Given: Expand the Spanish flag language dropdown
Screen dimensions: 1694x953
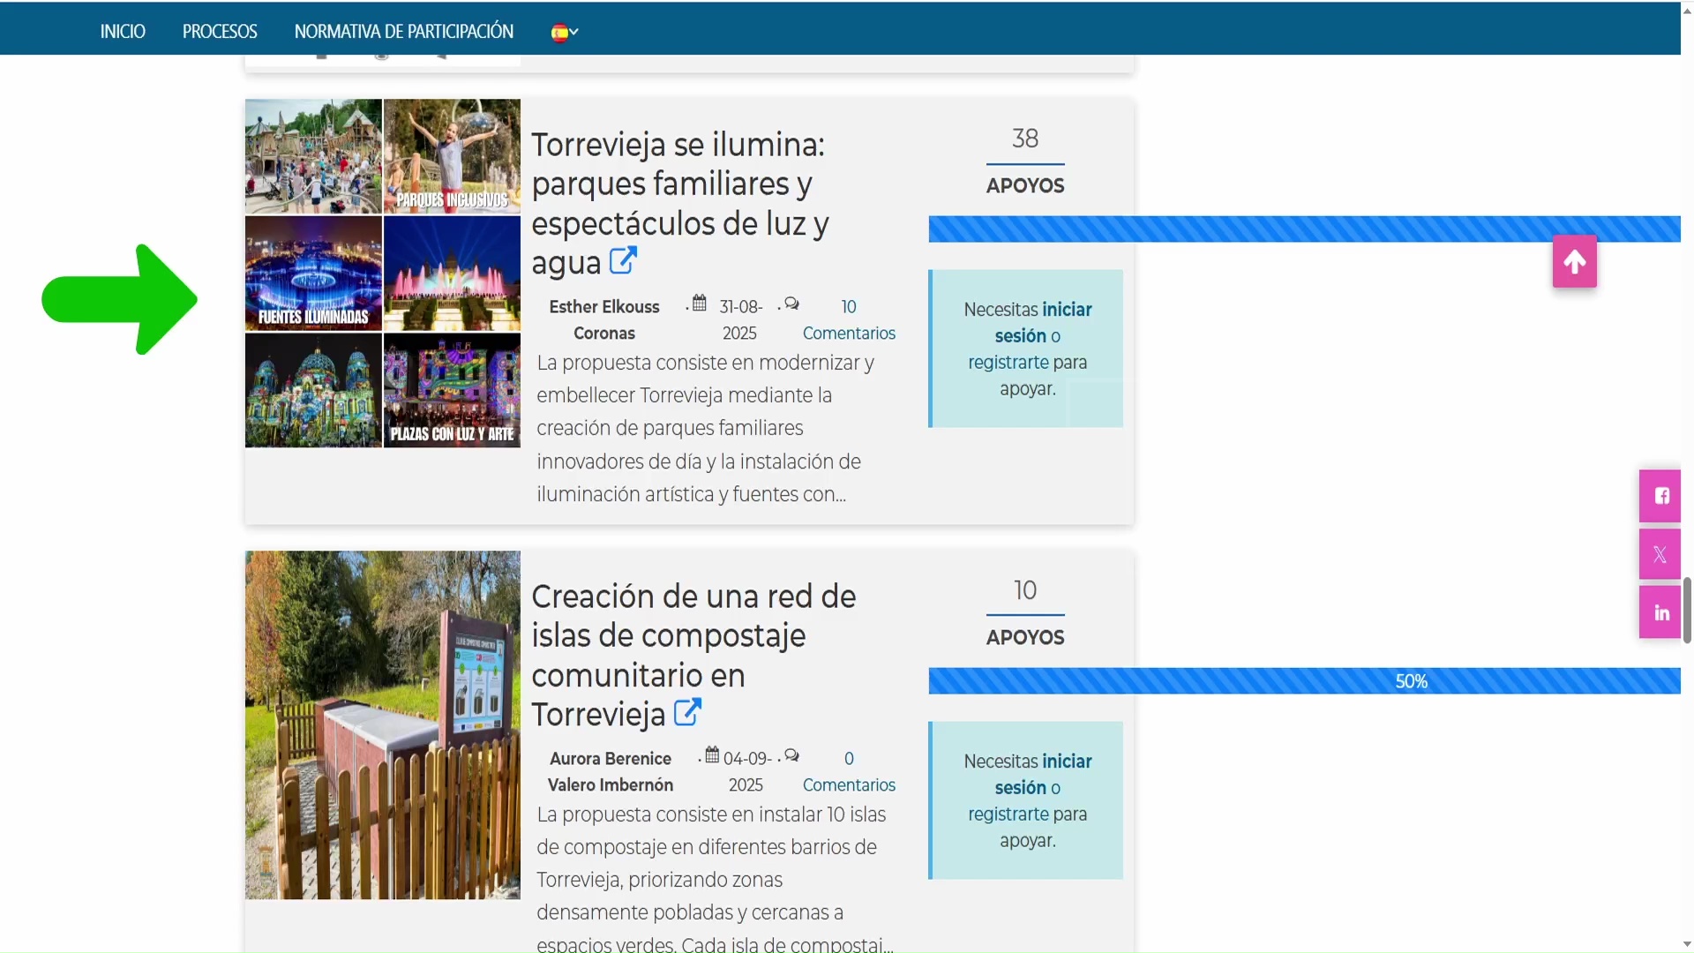Looking at the screenshot, I should pyautogui.click(x=565, y=32).
